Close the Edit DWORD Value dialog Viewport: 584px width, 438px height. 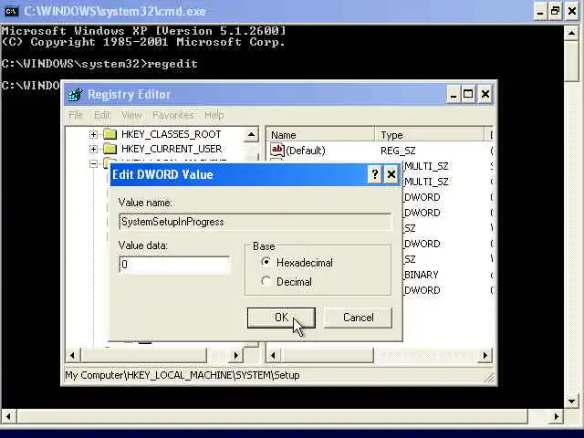click(x=391, y=174)
